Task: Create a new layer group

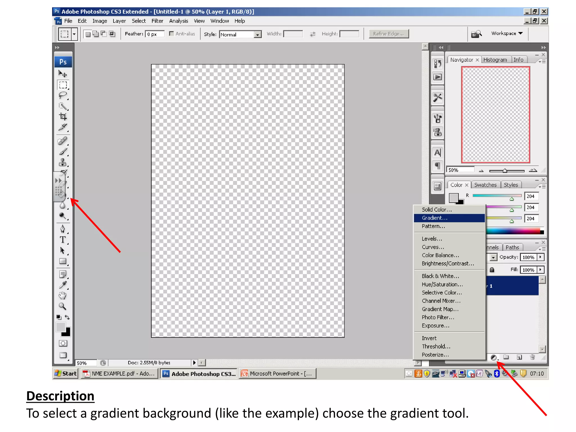Action: 506,357
